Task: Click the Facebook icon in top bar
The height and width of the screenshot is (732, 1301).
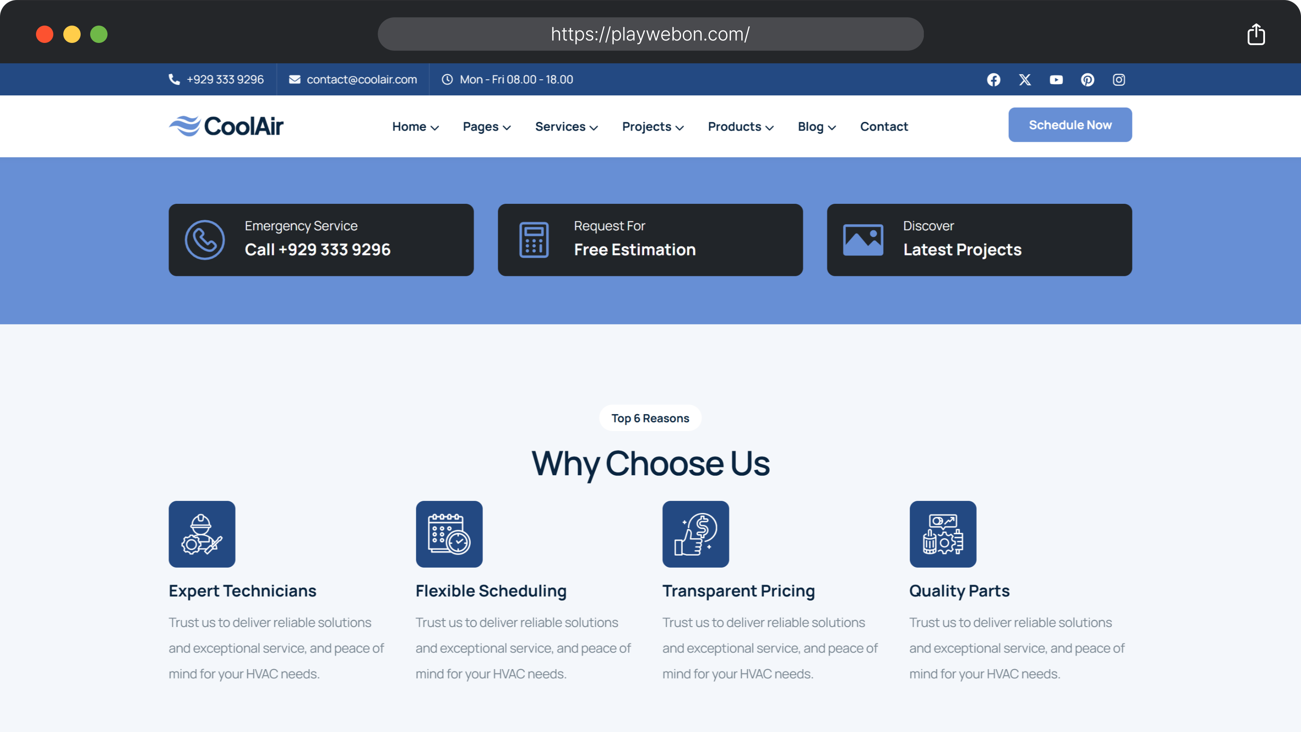Action: coord(994,80)
